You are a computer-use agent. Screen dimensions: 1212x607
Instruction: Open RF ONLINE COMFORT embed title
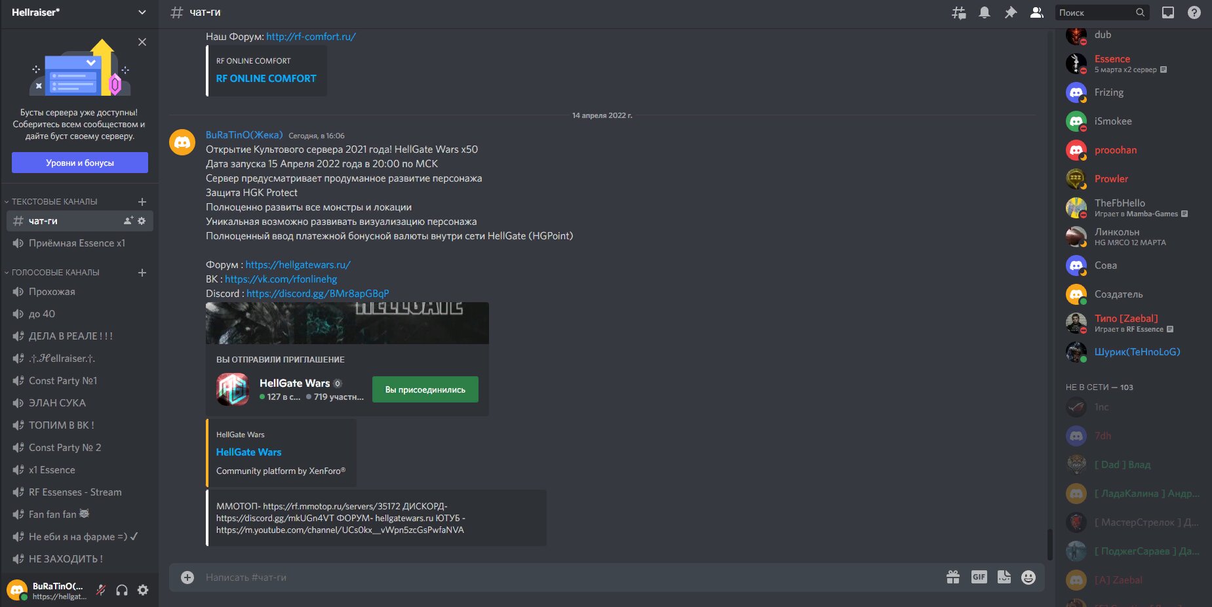266,78
